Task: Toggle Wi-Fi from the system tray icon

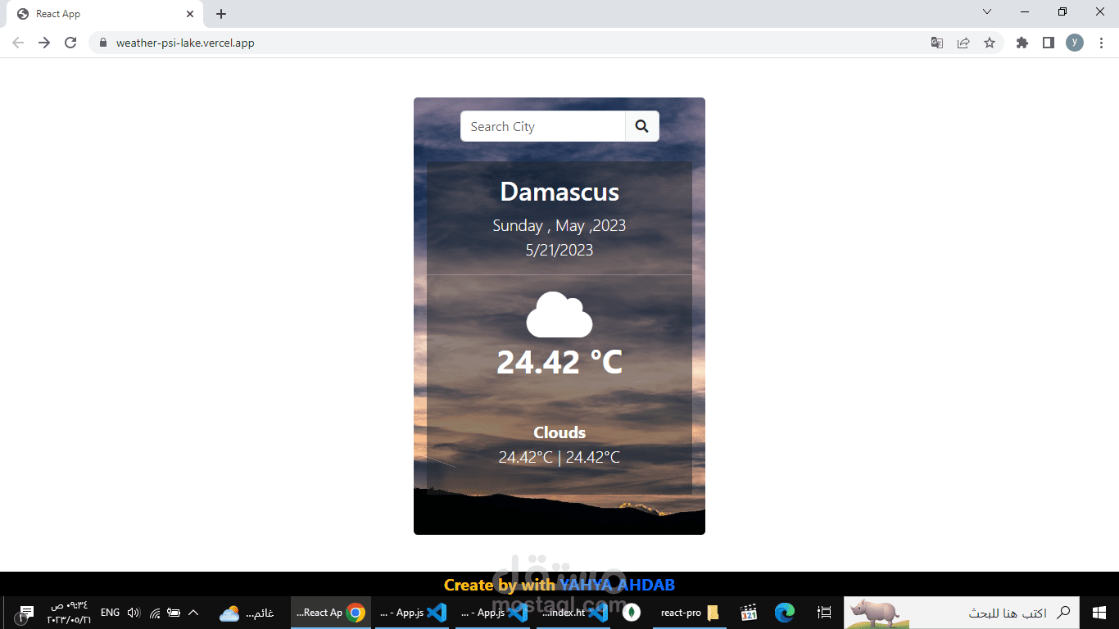Action: [154, 612]
